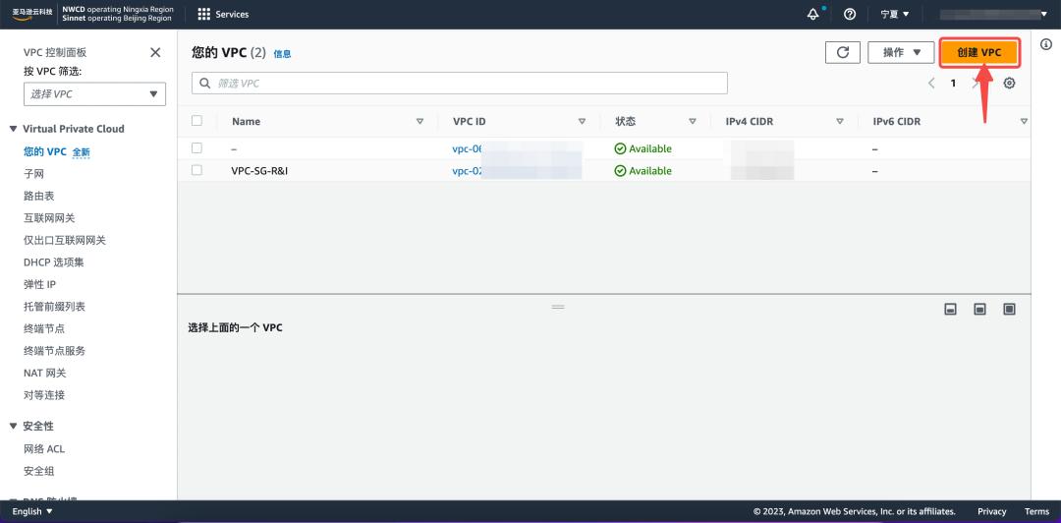Open the help question mark icon

pyautogui.click(x=850, y=14)
